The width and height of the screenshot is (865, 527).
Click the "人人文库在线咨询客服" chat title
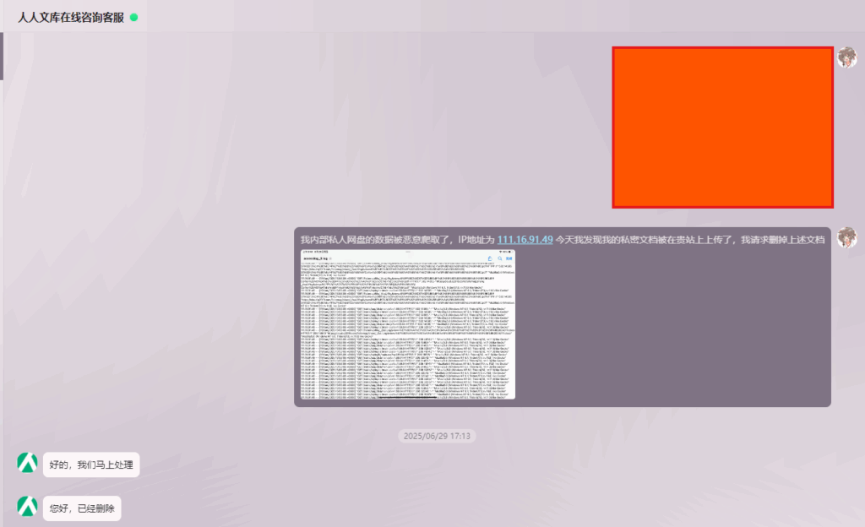tap(71, 17)
